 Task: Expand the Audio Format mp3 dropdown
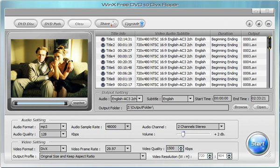coord(53,127)
